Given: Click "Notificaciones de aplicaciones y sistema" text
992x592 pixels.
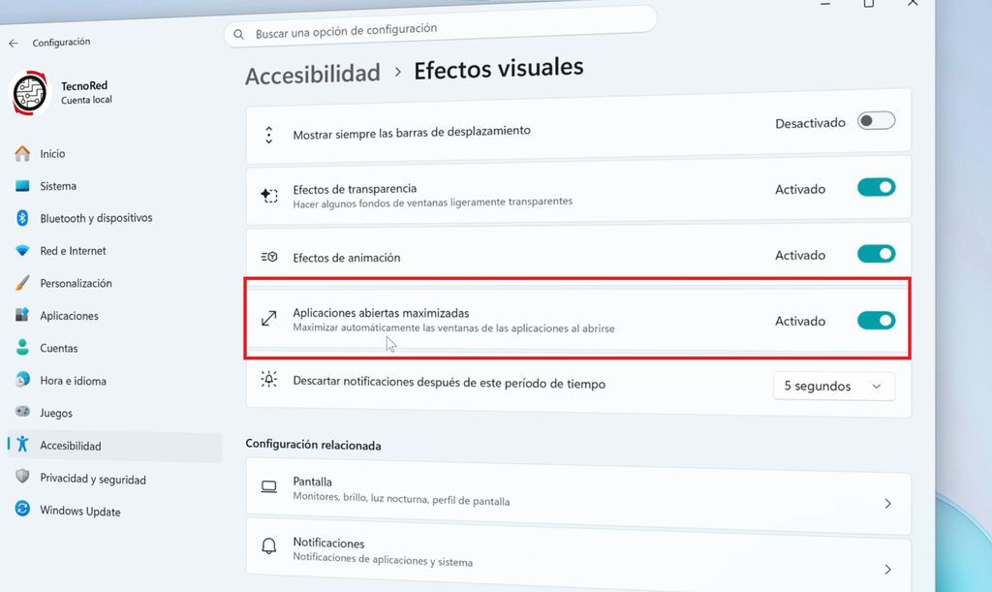Looking at the screenshot, I should coord(383,559).
